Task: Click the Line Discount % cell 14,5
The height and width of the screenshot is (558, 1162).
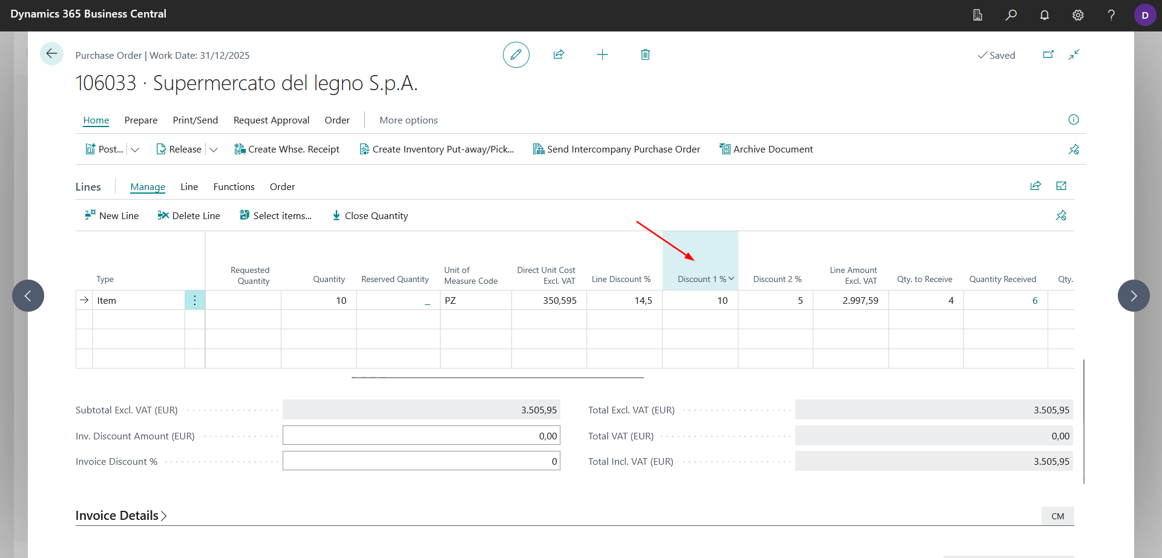Action: pyautogui.click(x=625, y=301)
